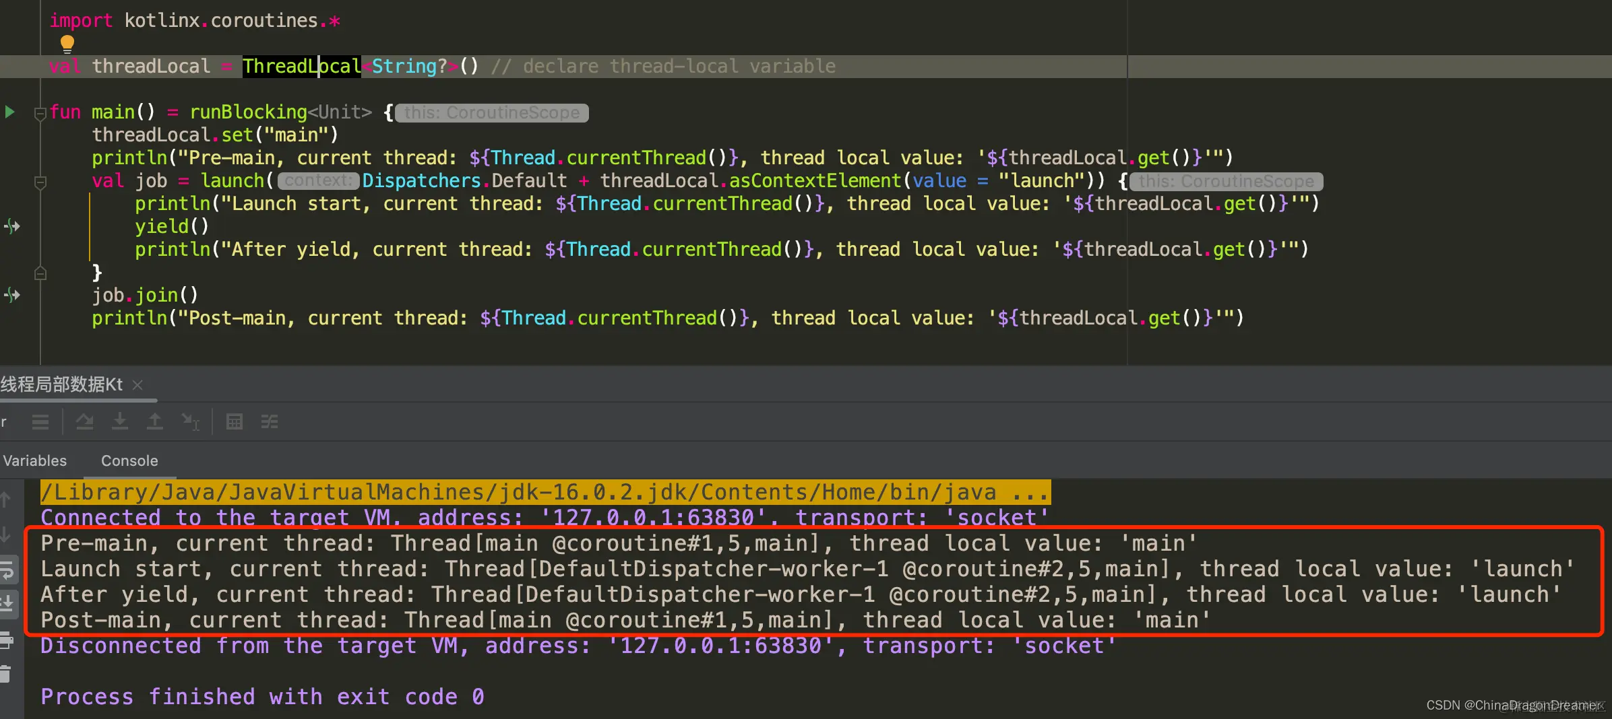
Task: Collapse the main function fold marker
Action: [40, 113]
